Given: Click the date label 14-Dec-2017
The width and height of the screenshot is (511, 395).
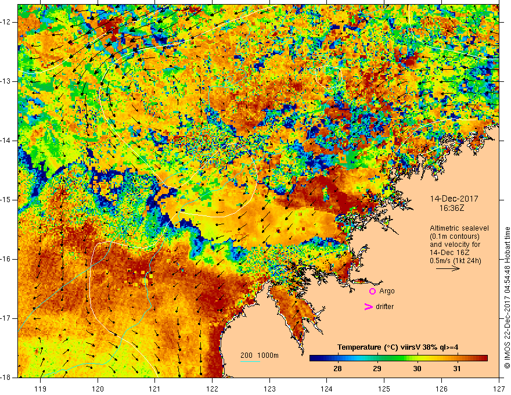Looking at the screenshot, I should click(454, 199).
